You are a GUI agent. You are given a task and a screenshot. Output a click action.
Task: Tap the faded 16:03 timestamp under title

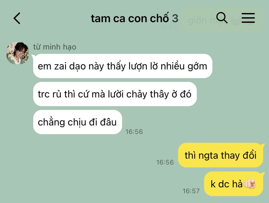(x=169, y=27)
